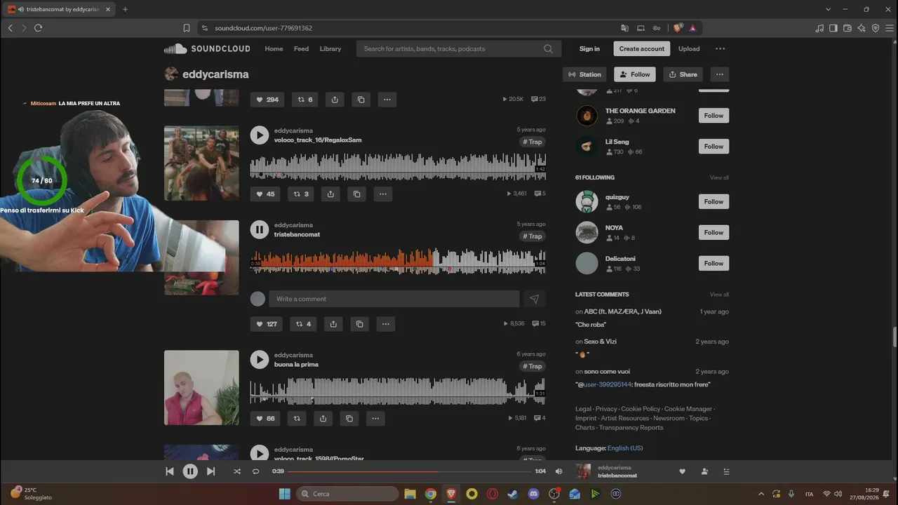This screenshot has height=505, width=898.
Task: Share the voloco_track_16/RegaloxSam track
Action: pos(330,194)
